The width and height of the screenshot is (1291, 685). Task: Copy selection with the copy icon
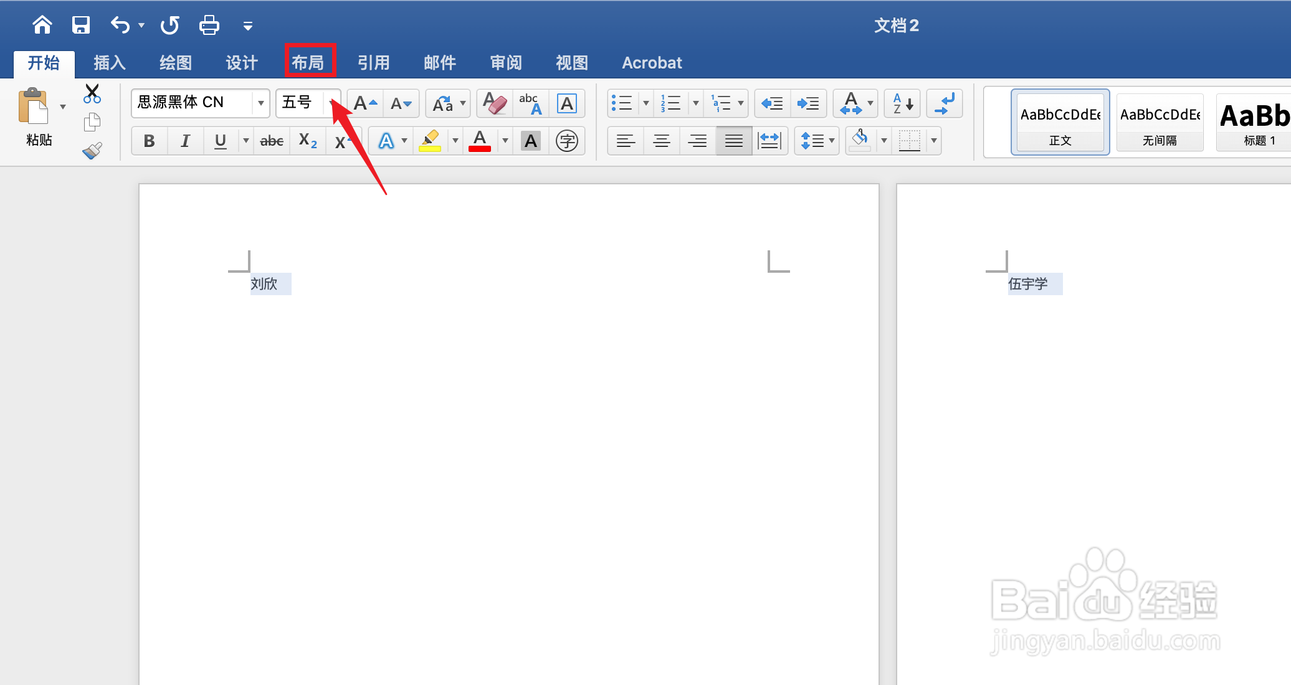coord(92,122)
